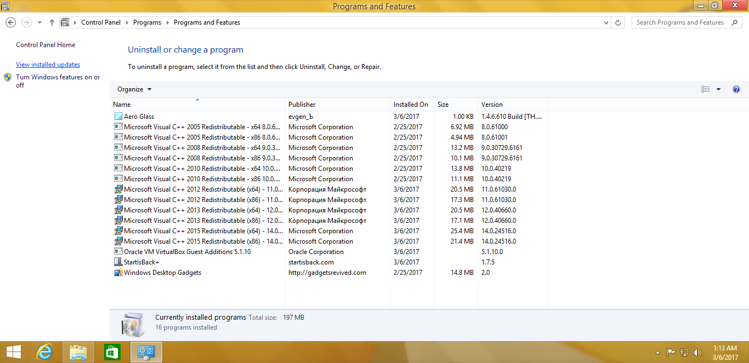Go forward with the Forward arrow
Viewport: 749px width, 363px height.
pyautogui.click(x=26, y=22)
